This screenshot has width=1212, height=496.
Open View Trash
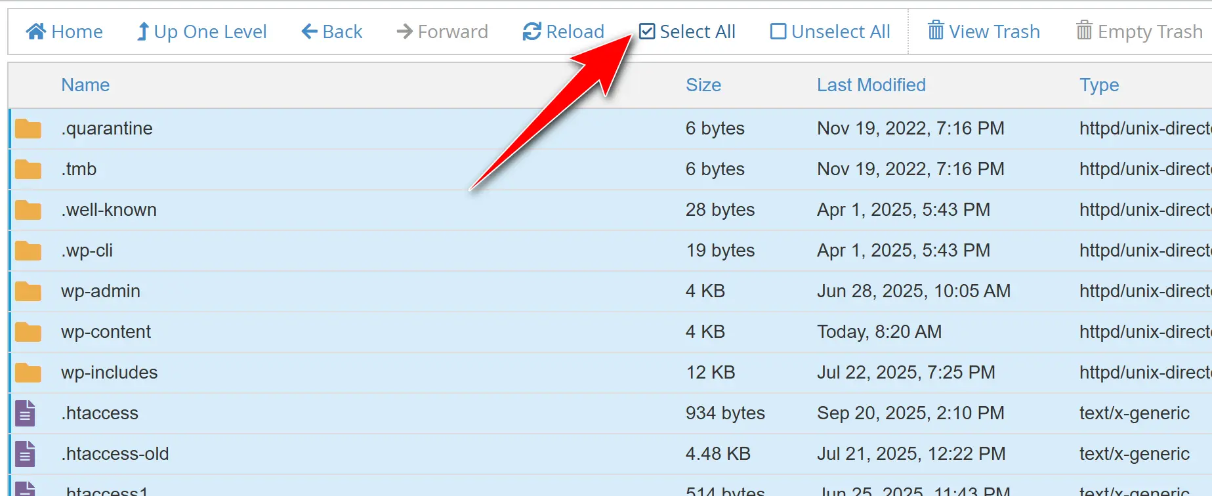(983, 31)
